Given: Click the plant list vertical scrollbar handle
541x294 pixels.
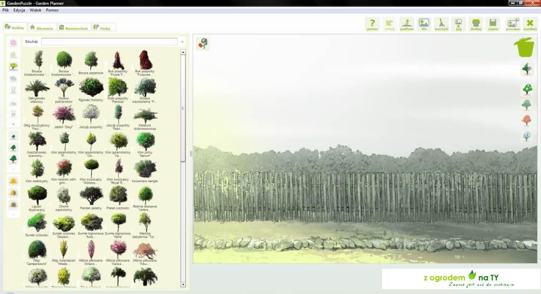Looking at the screenshot, I should point(183,108).
